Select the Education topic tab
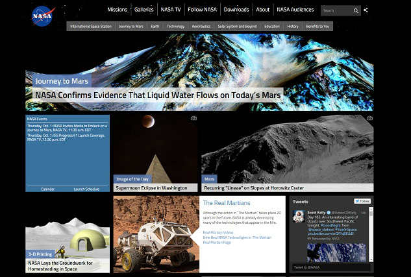 [x=272, y=26]
